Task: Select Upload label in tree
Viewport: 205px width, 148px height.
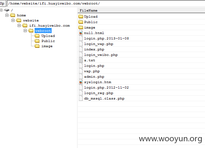Action: pyautogui.click(x=48, y=36)
